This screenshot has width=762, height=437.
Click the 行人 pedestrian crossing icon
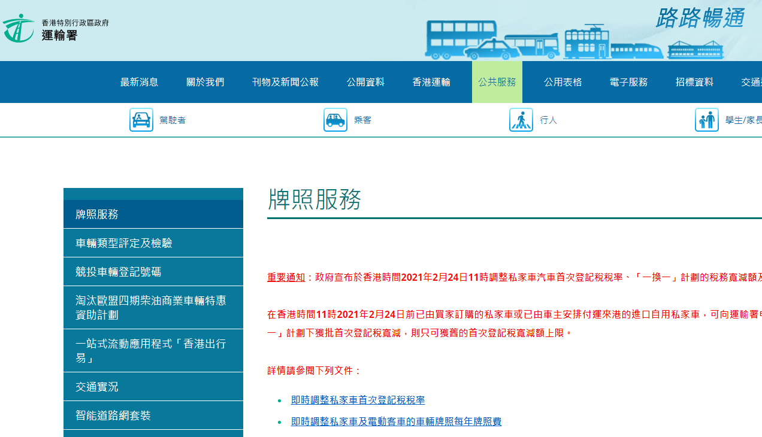tap(521, 120)
